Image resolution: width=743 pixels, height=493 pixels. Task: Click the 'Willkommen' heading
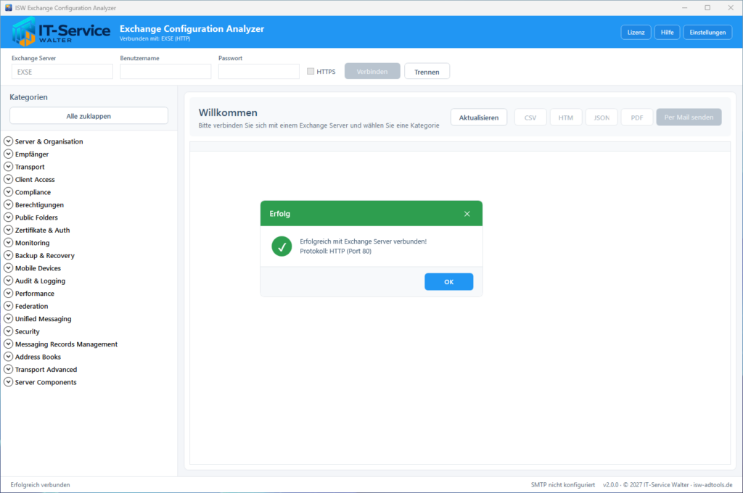pyautogui.click(x=228, y=112)
